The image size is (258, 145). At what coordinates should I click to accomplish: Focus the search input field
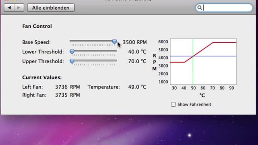pos(224,8)
